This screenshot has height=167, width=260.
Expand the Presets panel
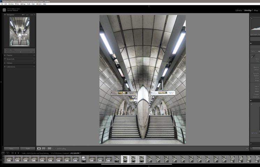click(x=9, y=55)
